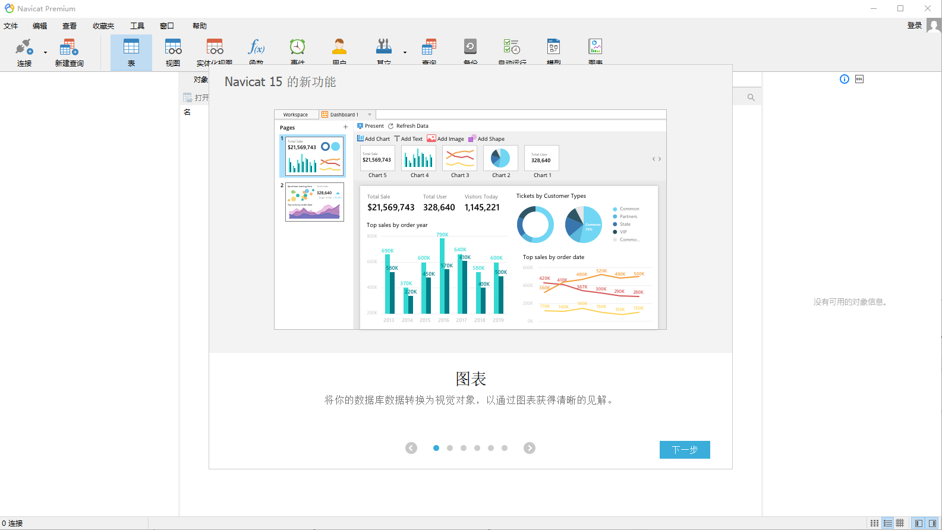Select the sixth pagination dot

[x=505, y=448]
